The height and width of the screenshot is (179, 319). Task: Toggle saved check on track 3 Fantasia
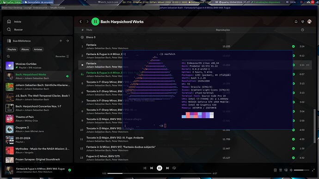pyautogui.click(x=294, y=65)
